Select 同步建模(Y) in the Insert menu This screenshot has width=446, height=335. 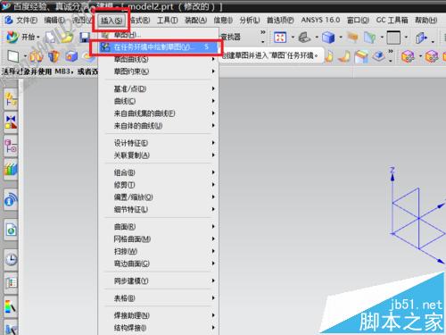click(159, 281)
